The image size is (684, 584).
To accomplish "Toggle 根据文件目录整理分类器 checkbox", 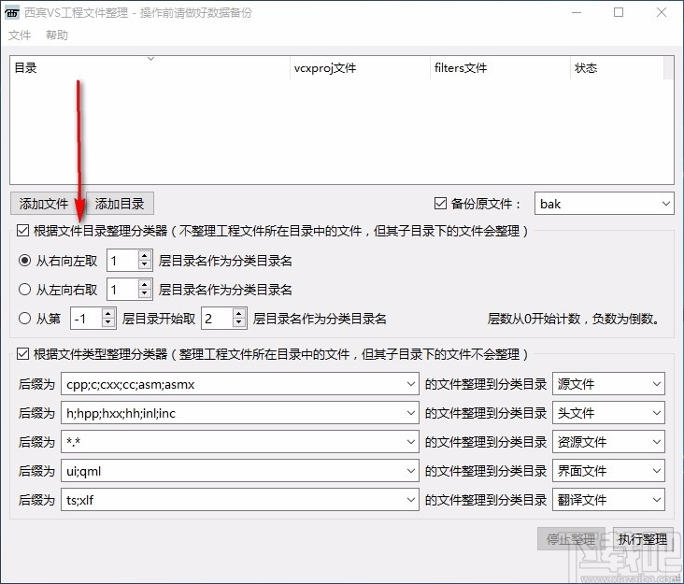I will (x=22, y=230).
